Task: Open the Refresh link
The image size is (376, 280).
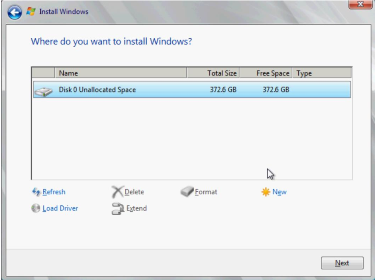Action: pos(54,192)
